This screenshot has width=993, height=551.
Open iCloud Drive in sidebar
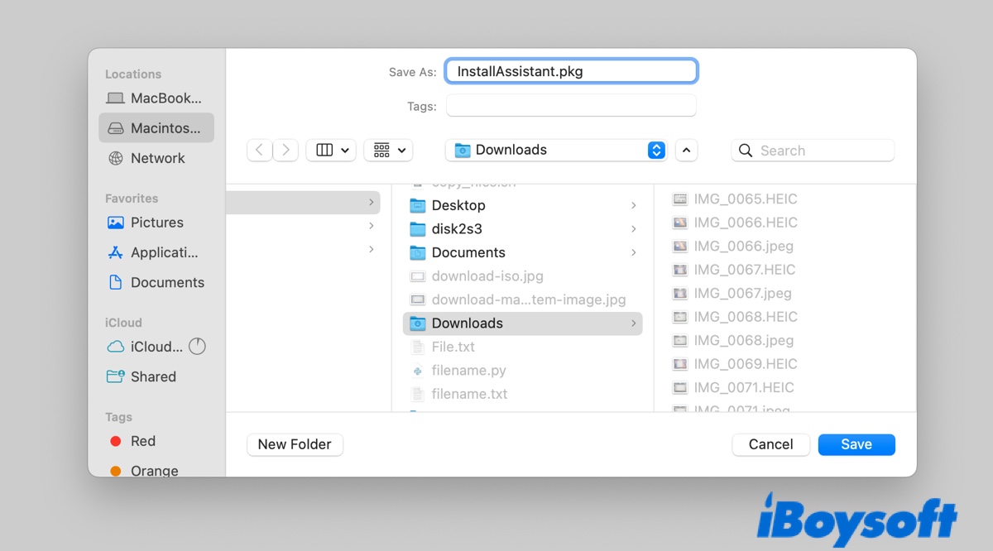tap(145, 347)
